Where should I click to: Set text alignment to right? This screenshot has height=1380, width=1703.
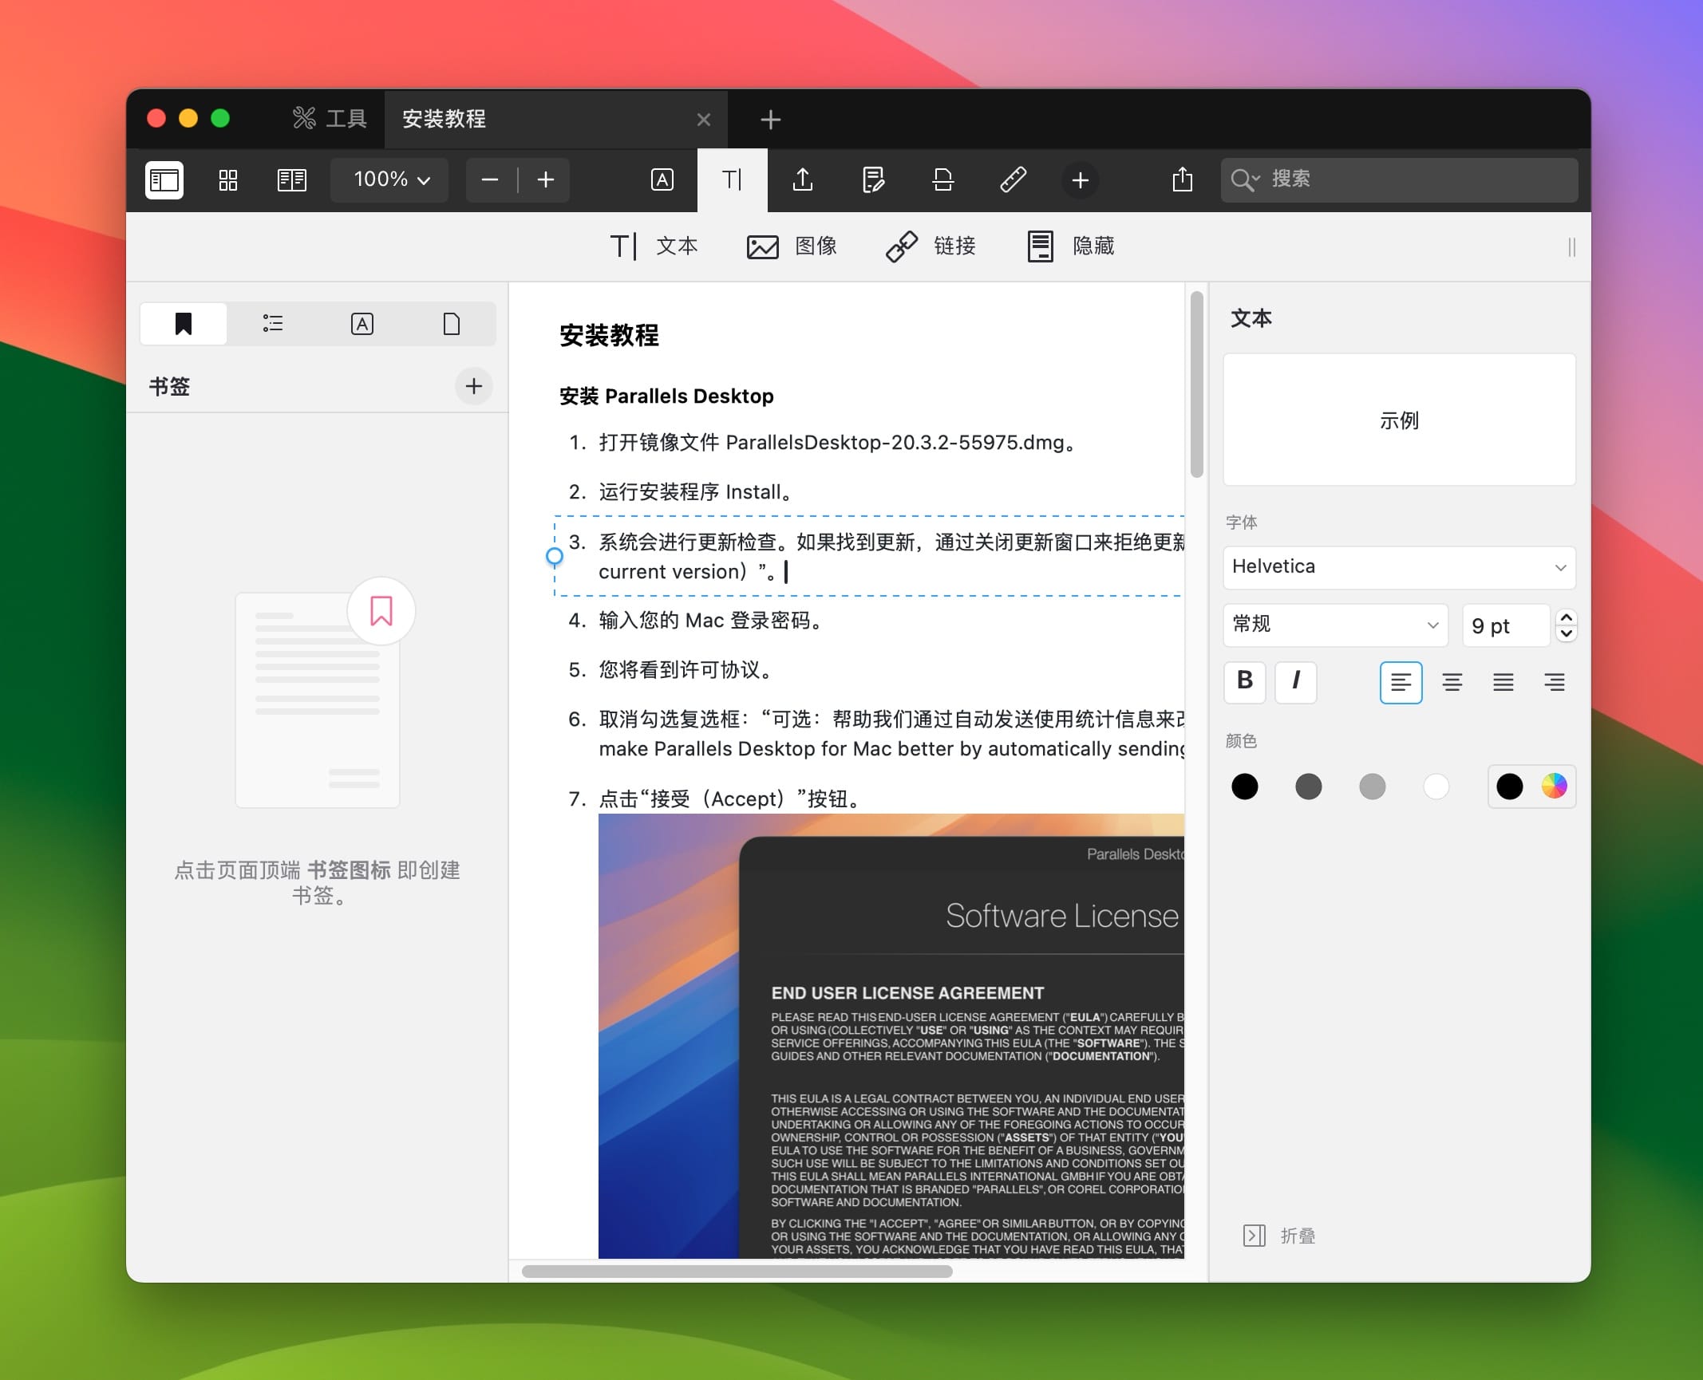(1555, 682)
